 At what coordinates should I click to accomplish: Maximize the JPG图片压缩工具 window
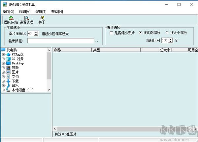(179, 5)
